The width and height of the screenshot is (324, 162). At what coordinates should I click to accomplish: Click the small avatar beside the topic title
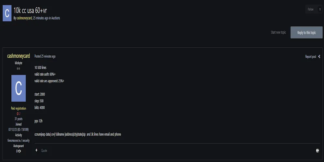(7, 13)
